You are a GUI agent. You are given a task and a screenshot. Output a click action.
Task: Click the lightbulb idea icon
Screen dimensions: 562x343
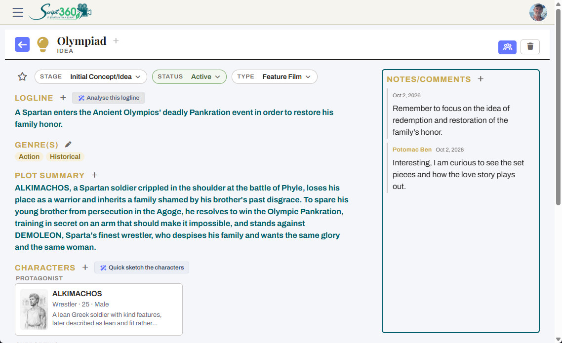tap(43, 45)
